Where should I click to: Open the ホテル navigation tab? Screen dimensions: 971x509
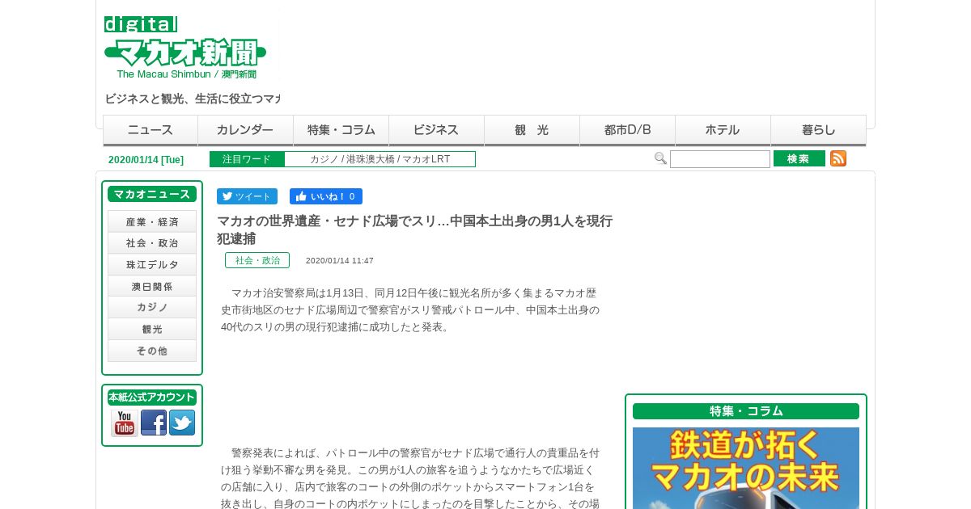[723, 130]
